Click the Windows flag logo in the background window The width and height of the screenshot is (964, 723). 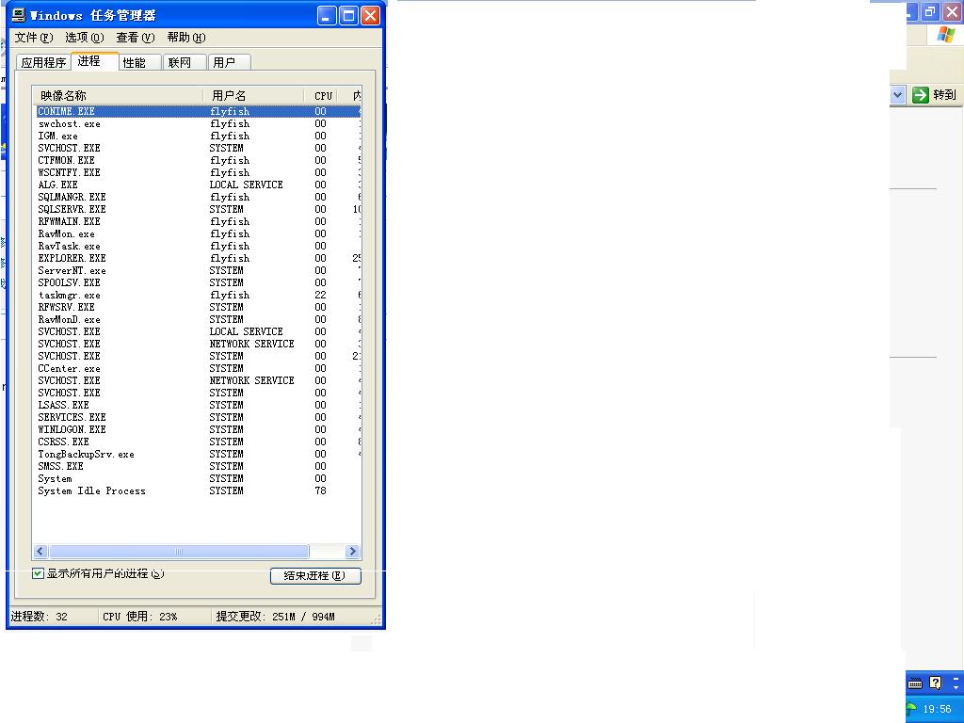[x=946, y=35]
